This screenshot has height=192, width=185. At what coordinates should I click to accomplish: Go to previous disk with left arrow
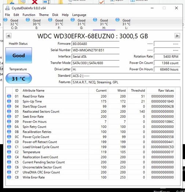pyautogui.click(x=8, y=36)
